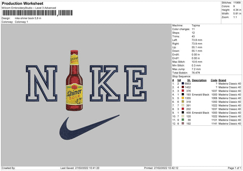Click the mauve swatch beside 192 stitches
Screen dimensions: 243x171
pos(183,123)
